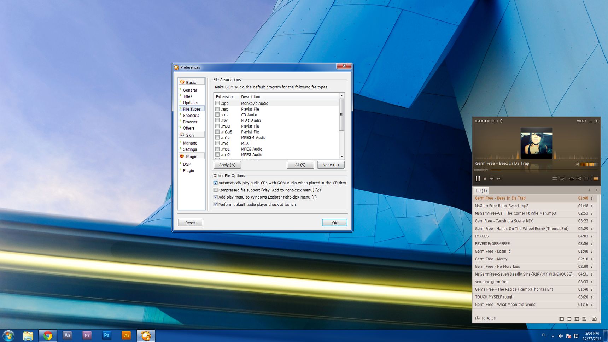Open Shortcuts preferences section

(x=191, y=116)
